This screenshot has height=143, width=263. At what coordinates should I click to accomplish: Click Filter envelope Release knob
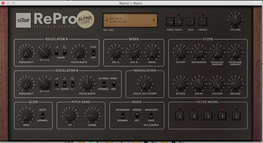click(x=235, y=84)
